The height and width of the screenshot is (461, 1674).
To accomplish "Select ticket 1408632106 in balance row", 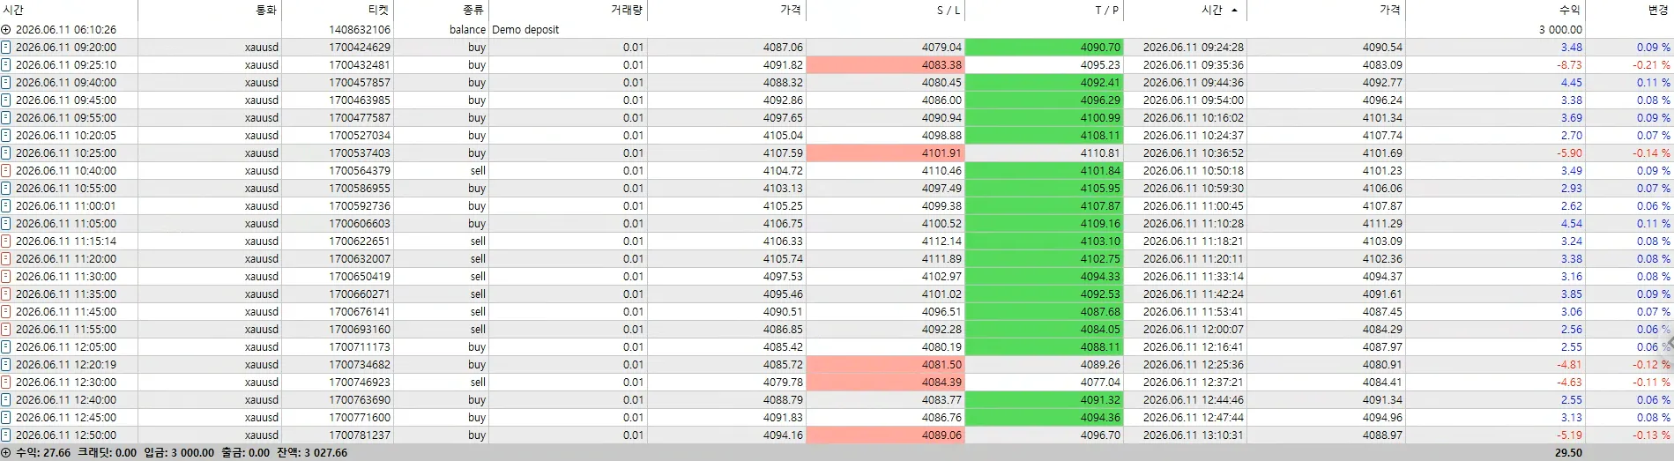I will pyautogui.click(x=360, y=29).
